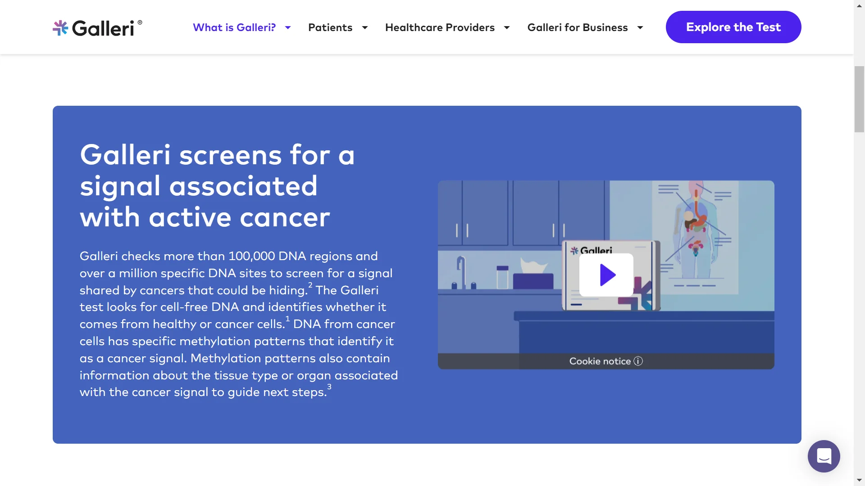The image size is (865, 486).
Task: Click the scrollbar up arrow
Action: coord(859,5)
